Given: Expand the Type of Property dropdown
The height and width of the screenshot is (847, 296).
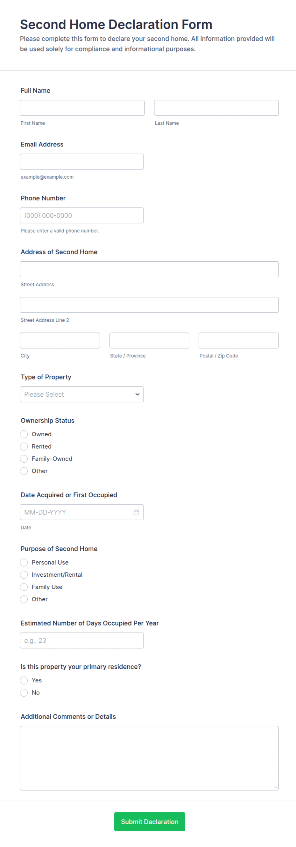Looking at the screenshot, I should (81, 394).
